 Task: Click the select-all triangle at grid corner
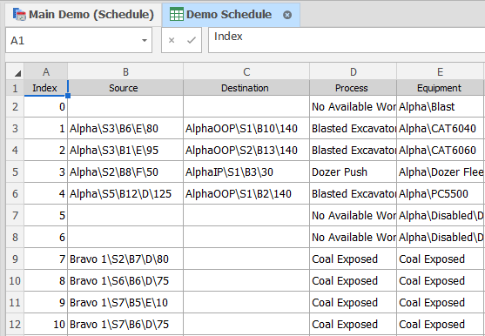pyautogui.click(x=17, y=73)
